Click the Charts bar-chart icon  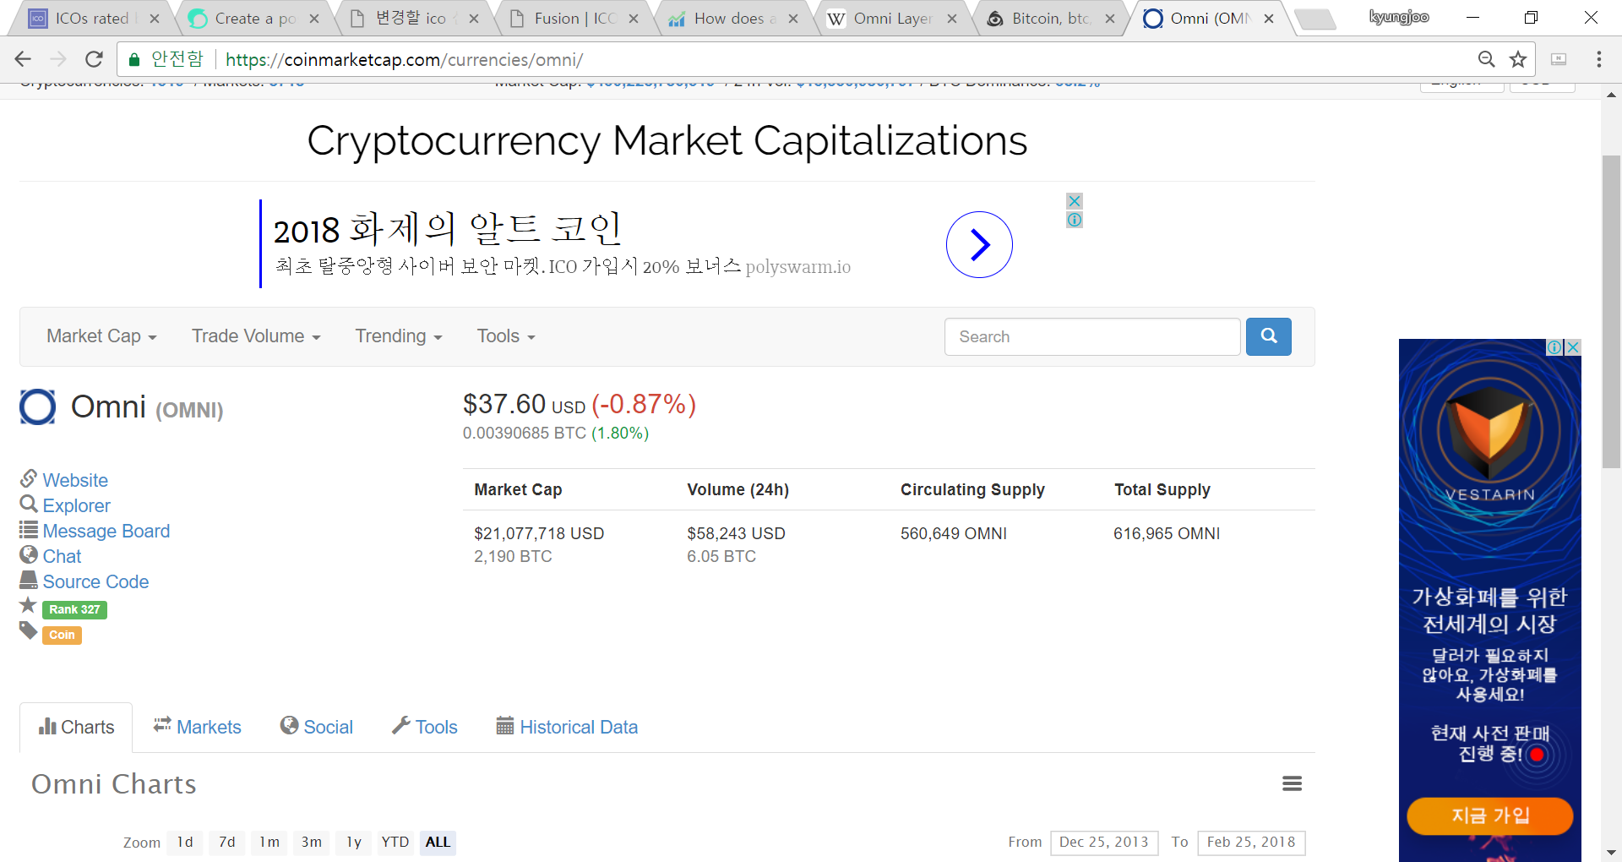(48, 727)
